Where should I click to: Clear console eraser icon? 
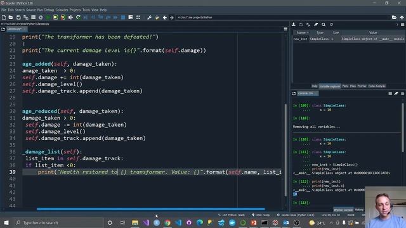click(396, 93)
